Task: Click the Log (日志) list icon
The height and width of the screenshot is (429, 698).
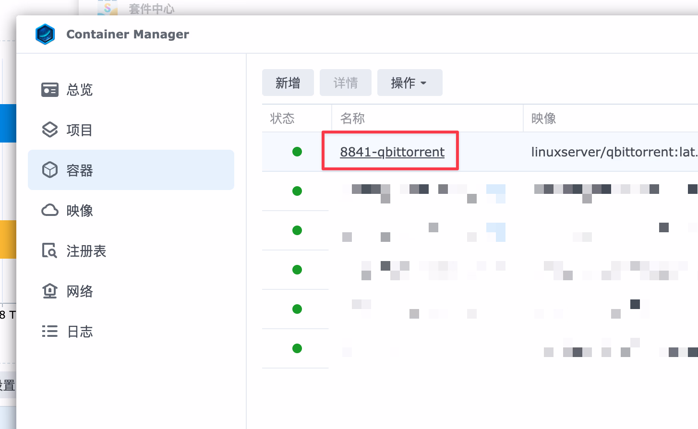Action: pyautogui.click(x=50, y=332)
